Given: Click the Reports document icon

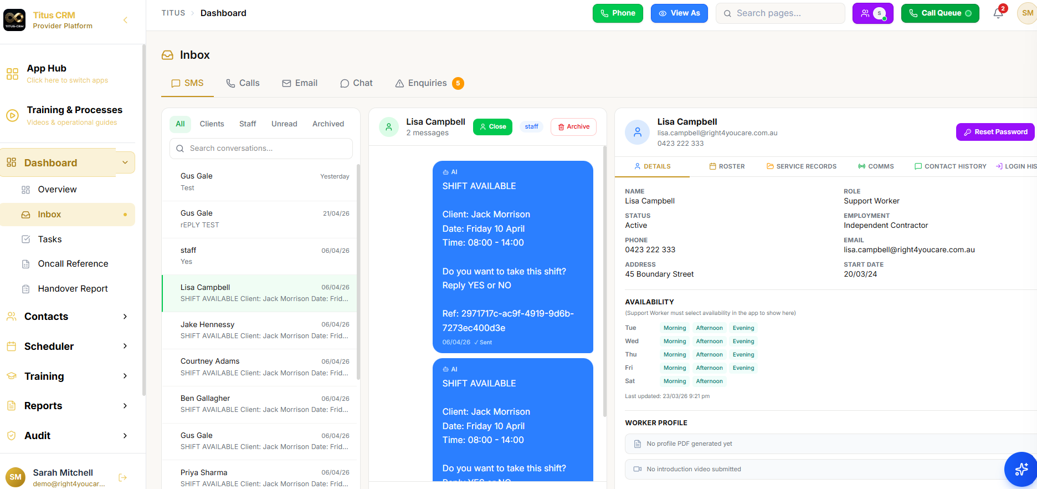Looking at the screenshot, I should coord(11,406).
